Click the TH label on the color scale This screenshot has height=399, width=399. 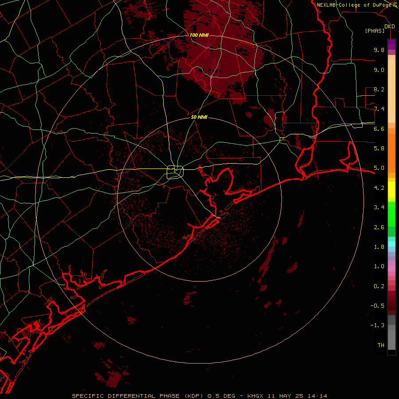(381, 345)
